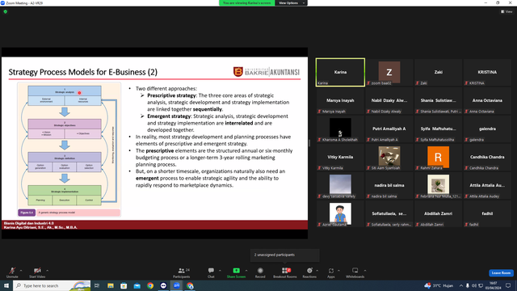517x291 pixels.
Task: Open the Apps panel
Action: coord(331,272)
